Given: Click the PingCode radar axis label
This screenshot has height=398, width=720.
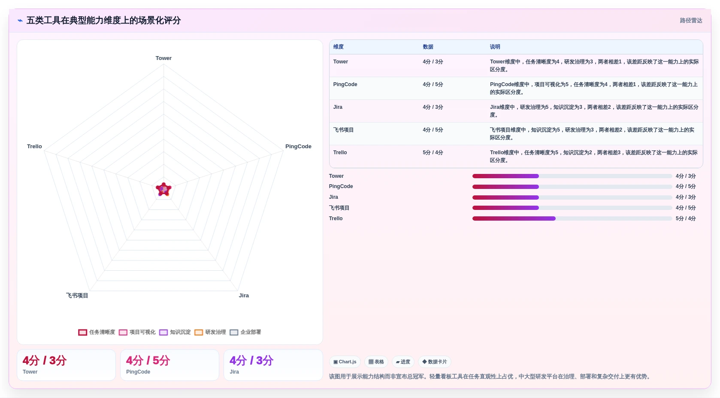Looking at the screenshot, I should click(298, 147).
